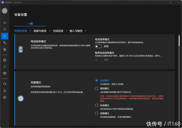182x128 pixels.
Task: Select the 一般 category heading
Action: [30, 24]
